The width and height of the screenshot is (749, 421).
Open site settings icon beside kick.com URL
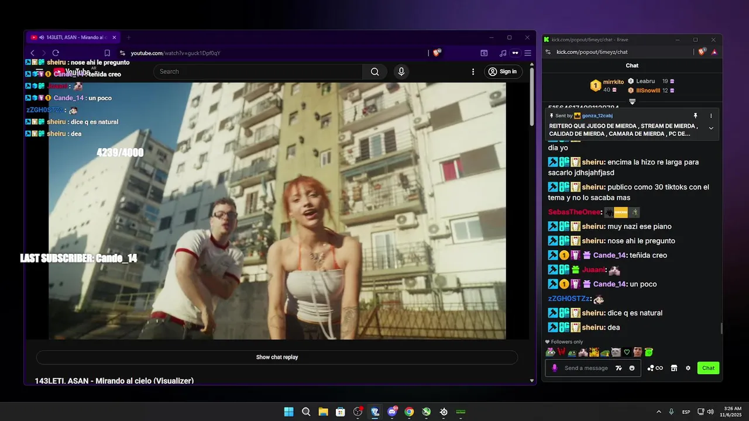[x=548, y=52]
